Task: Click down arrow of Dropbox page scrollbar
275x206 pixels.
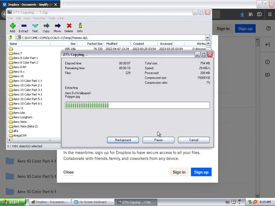Action: 257,196
